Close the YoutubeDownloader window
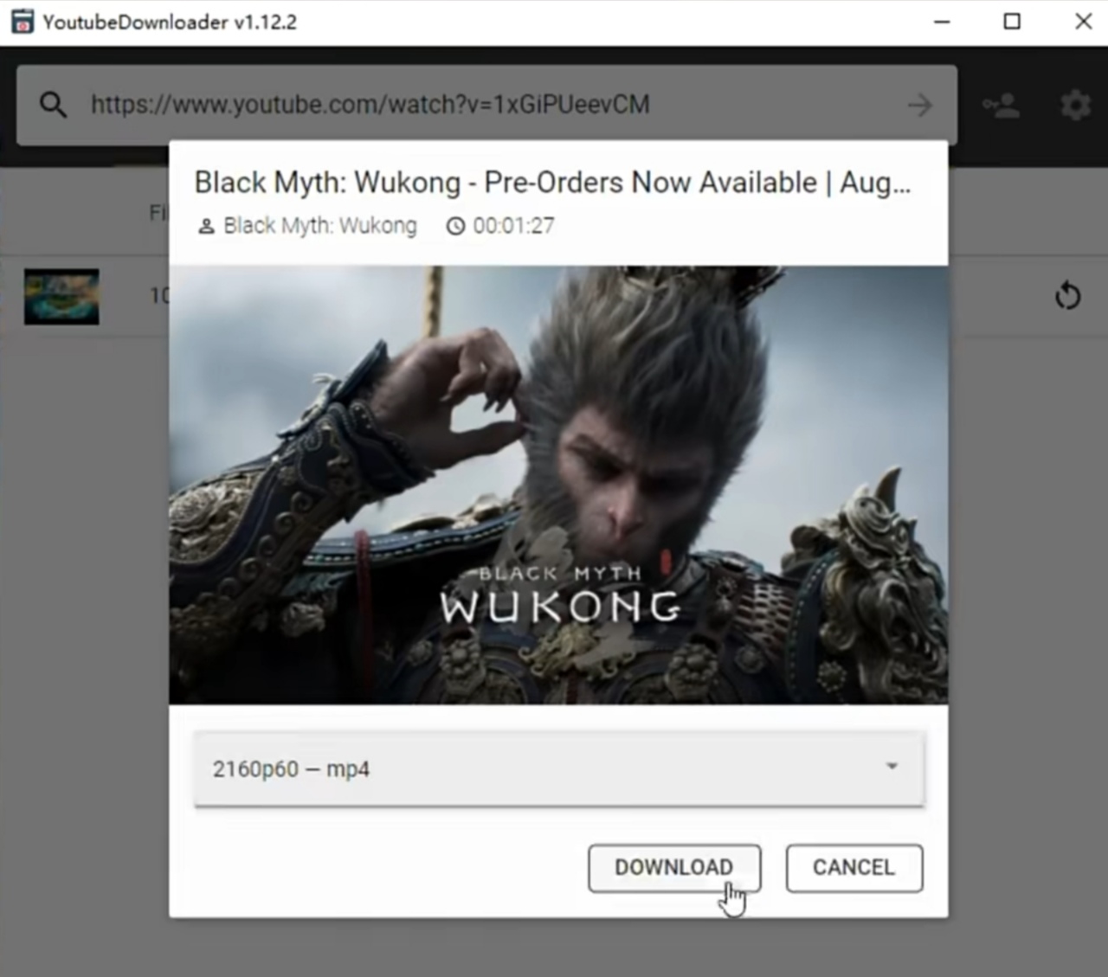Screen dimensions: 1108x977 [x=1083, y=22]
